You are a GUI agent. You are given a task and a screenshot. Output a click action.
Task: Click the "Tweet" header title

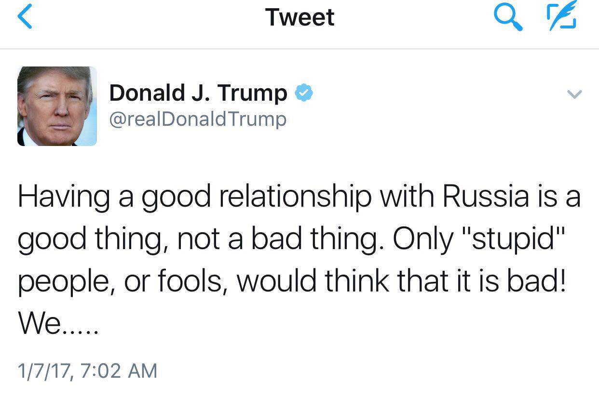click(299, 17)
